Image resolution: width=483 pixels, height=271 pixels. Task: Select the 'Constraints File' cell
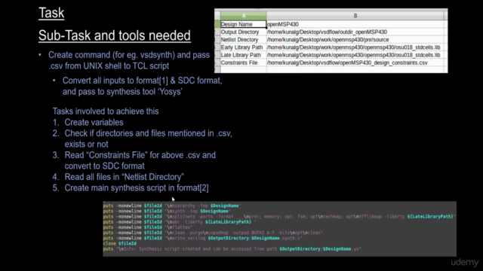(243, 62)
